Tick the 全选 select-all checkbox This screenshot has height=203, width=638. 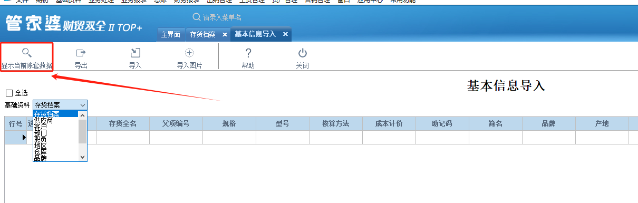pyautogui.click(x=8, y=93)
